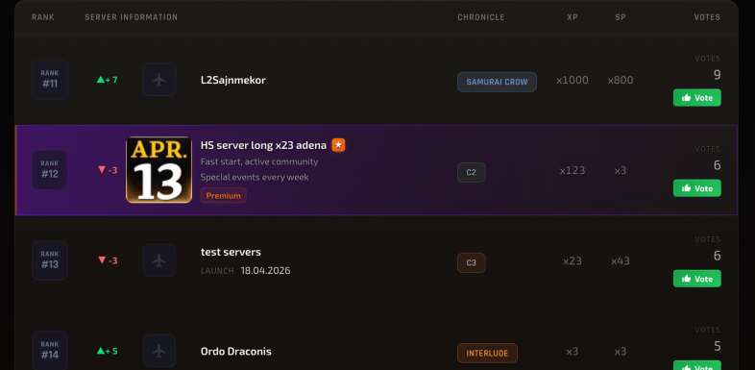The width and height of the screenshot is (755, 370).
Task: Click the Server Information column header
Action: 131,17
